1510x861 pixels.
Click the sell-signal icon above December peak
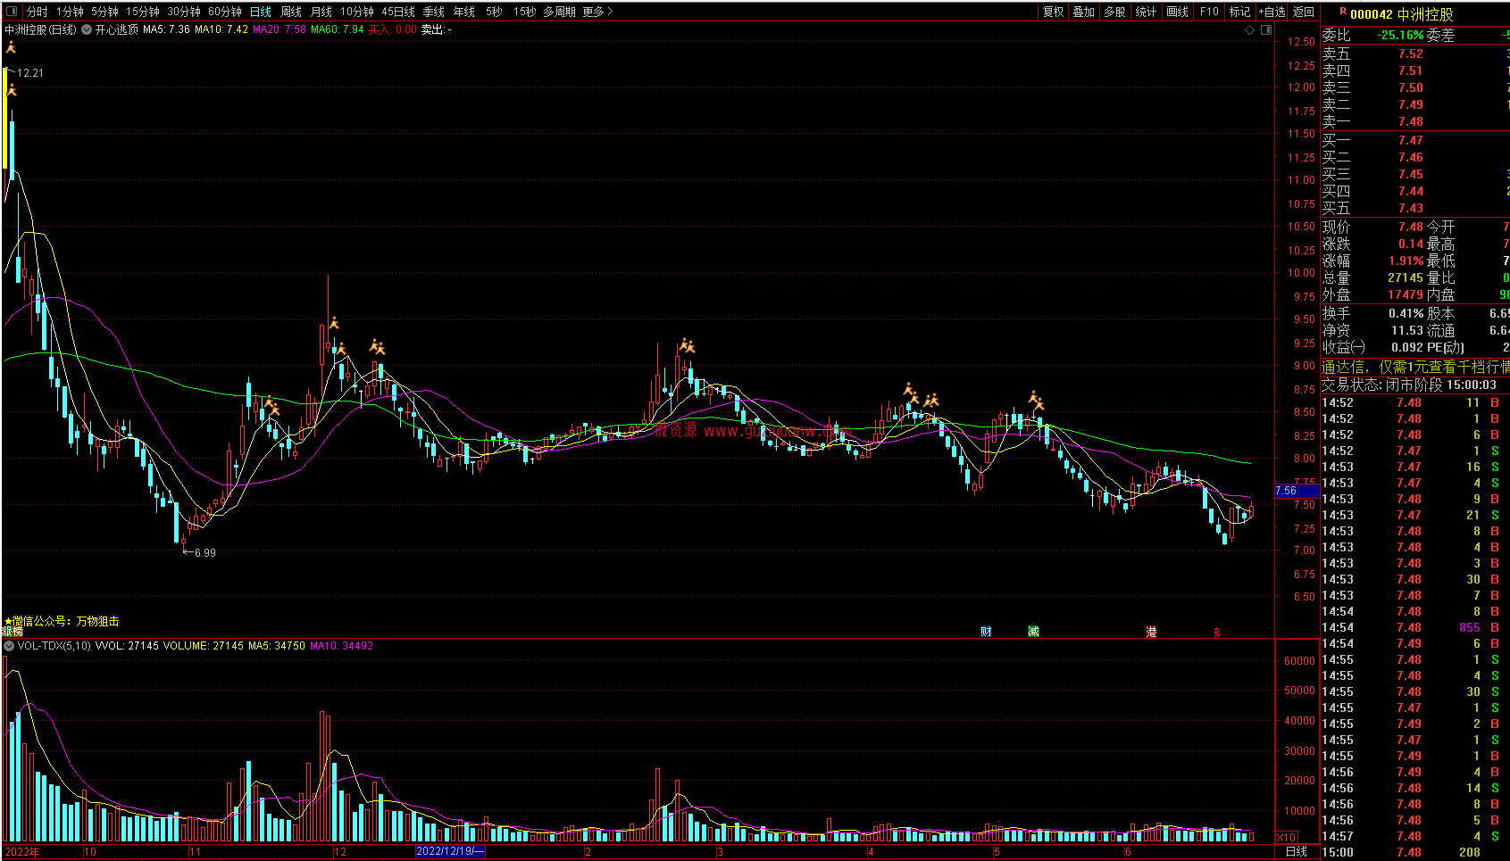pyautogui.click(x=334, y=324)
